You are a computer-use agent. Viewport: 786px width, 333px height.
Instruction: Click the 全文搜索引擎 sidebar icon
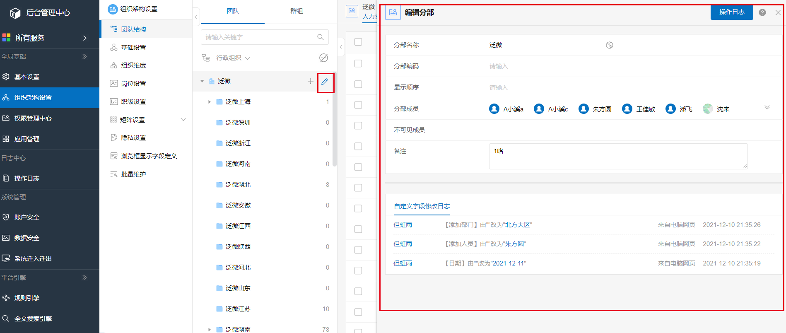point(6,319)
